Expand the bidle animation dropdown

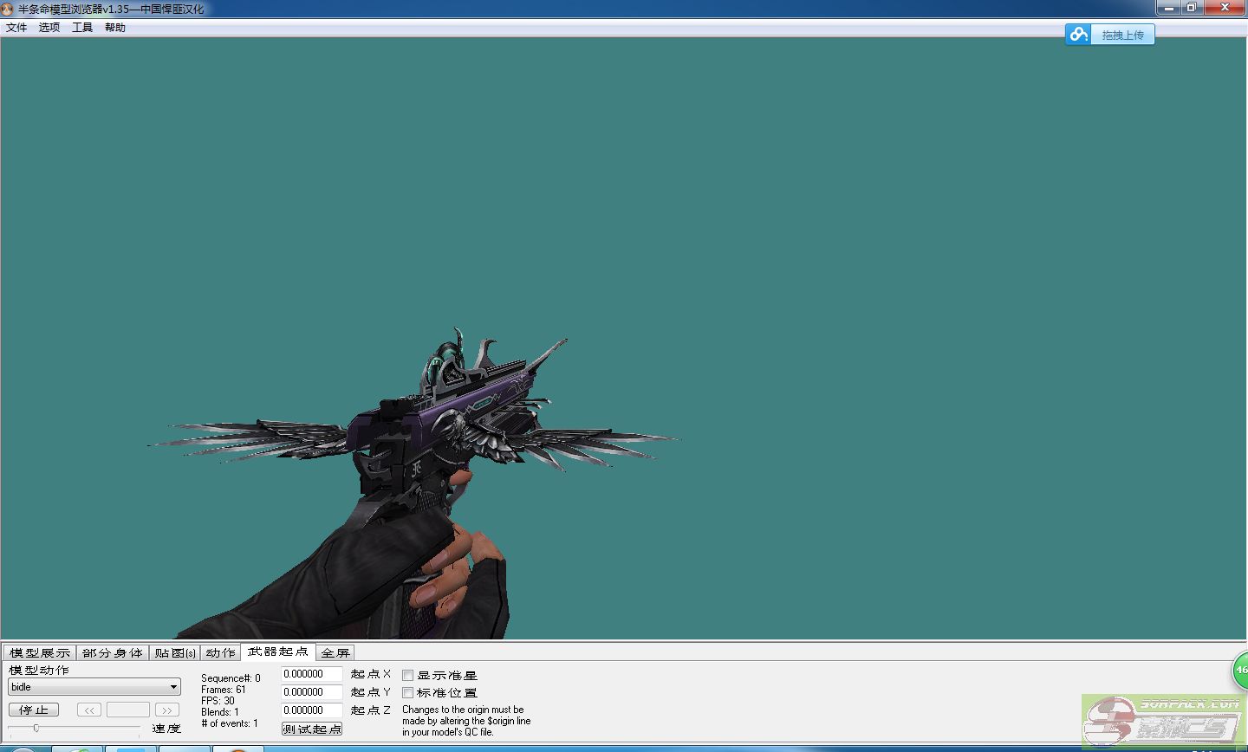click(173, 687)
